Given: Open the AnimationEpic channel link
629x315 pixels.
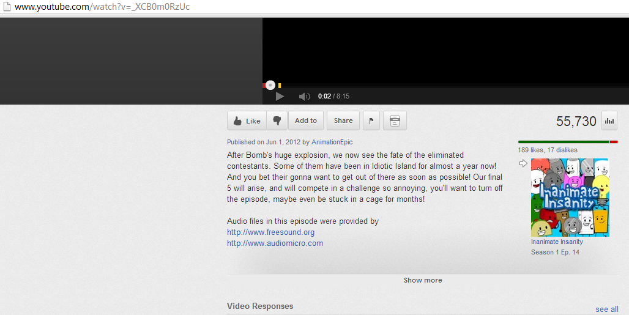Looking at the screenshot, I should (332, 142).
